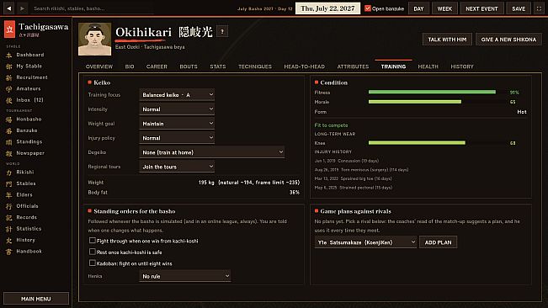Open the Injury policy dropdown
Image resolution: width=548 pixels, height=308 pixels.
click(x=177, y=137)
